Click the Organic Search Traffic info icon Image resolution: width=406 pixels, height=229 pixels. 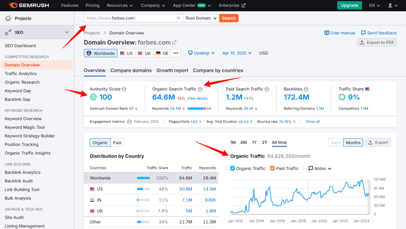[x=200, y=89]
